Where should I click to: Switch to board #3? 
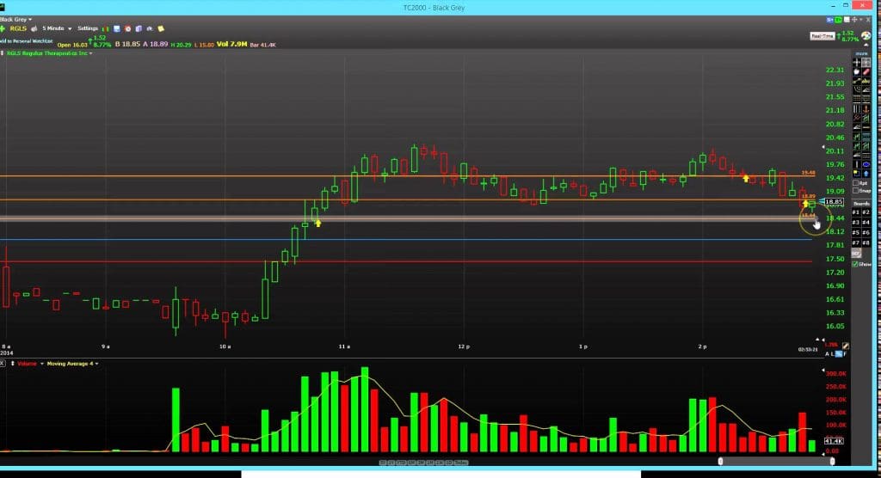click(856, 223)
